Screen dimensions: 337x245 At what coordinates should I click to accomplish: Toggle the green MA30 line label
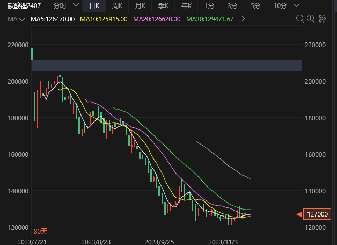point(210,19)
